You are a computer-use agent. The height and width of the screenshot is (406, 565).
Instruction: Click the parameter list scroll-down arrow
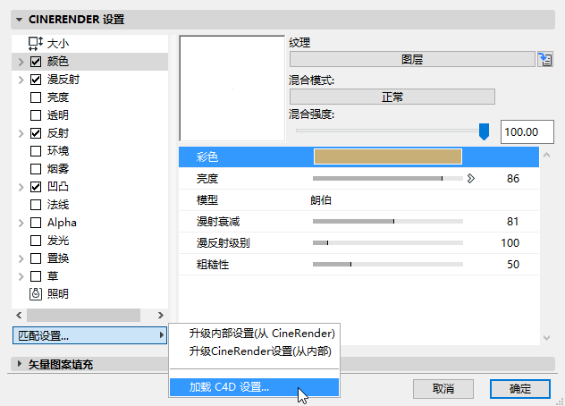point(546,338)
